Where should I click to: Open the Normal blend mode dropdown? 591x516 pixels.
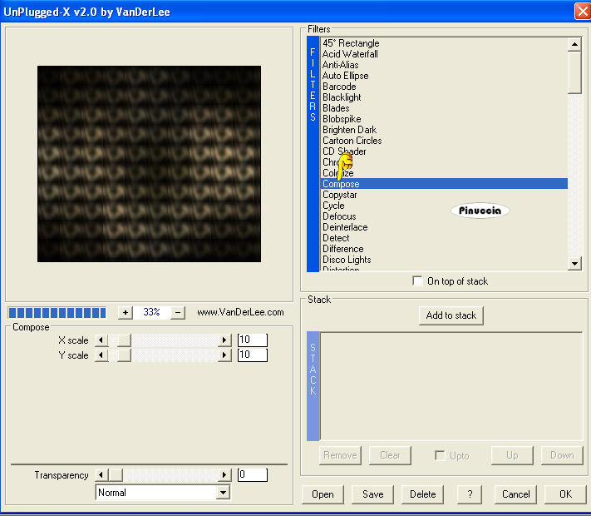[x=222, y=493]
